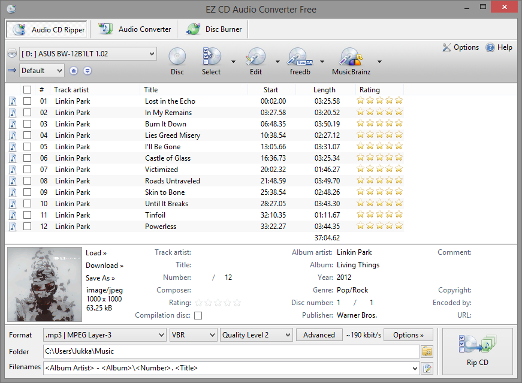This screenshot has width=522, height=383.
Task: Switch to the Audio CD Ripper tab
Action: pos(47,29)
